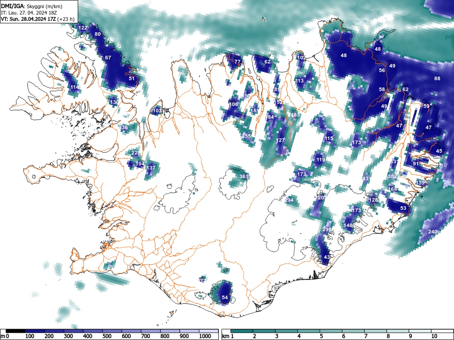The image size is (454, 340).
Task: Click the 'm 0' label in the legend
Action: 5,336
